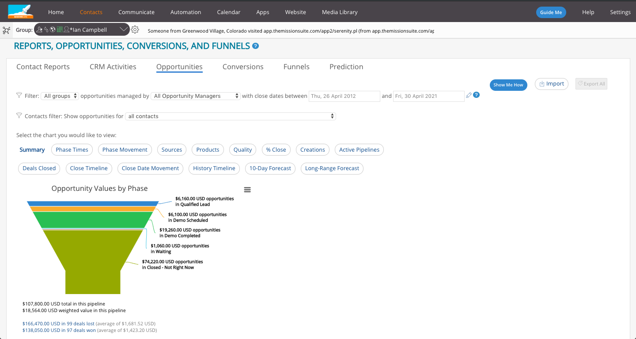Open the all contacts filter dropdown
The height and width of the screenshot is (339, 636).
point(231,116)
